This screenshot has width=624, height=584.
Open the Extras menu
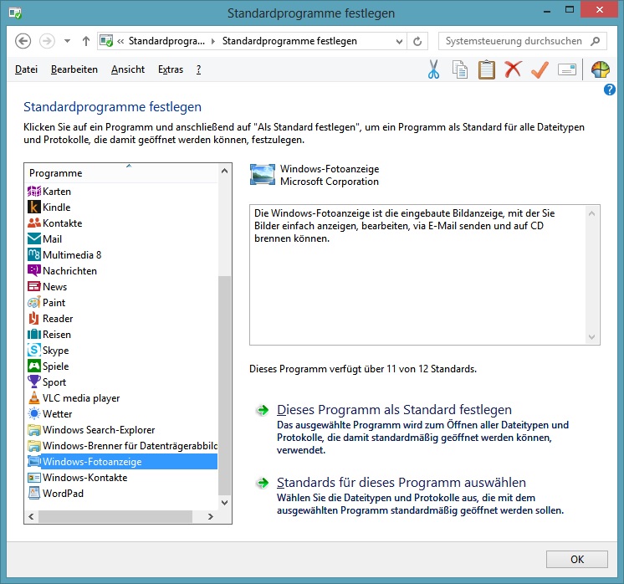pyautogui.click(x=171, y=69)
